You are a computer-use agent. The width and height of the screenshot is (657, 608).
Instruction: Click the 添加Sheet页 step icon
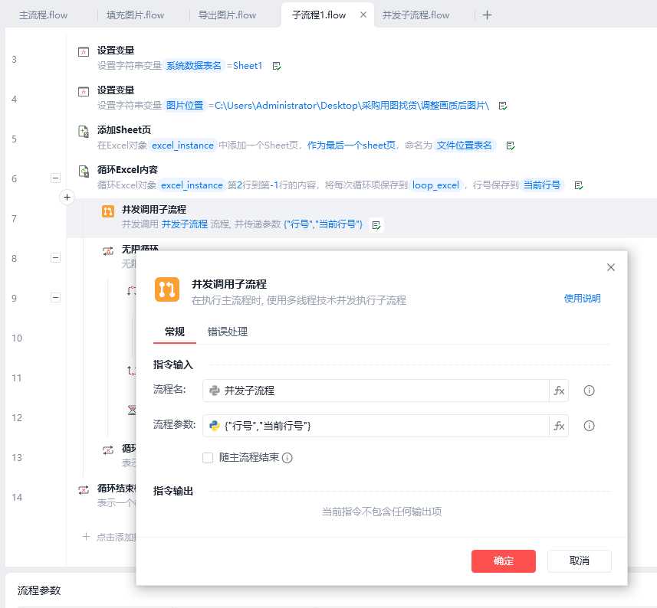coord(84,132)
